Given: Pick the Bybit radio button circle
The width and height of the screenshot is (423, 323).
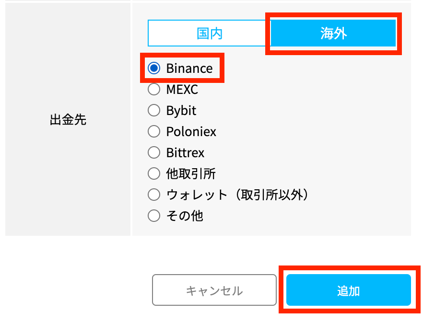Looking at the screenshot, I should point(154,111).
